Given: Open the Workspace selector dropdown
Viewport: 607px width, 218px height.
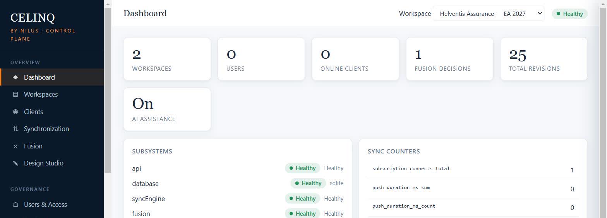Looking at the screenshot, I should tap(489, 14).
